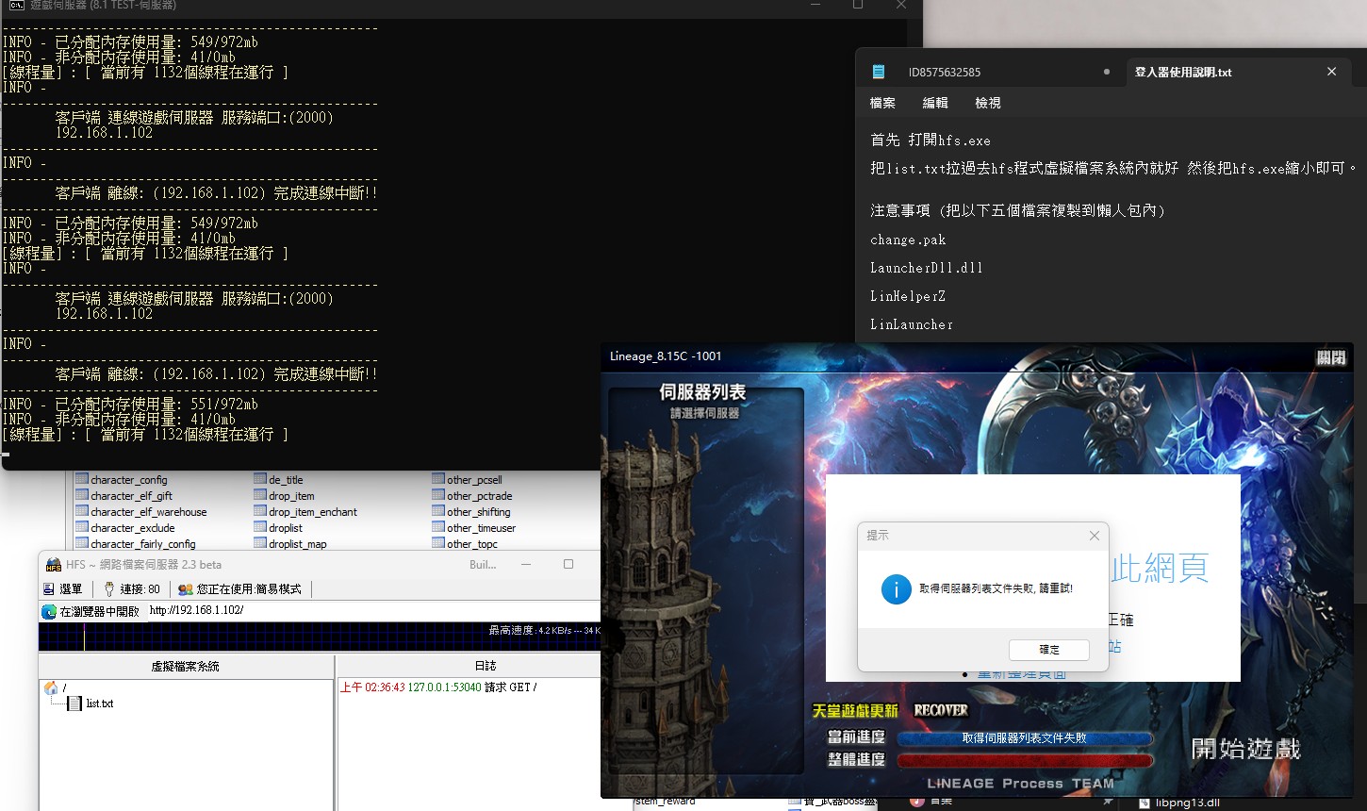Screen dimensions: 1367x811
Task: Open the 編輯 menu in Notepad
Action: tap(935, 103)
